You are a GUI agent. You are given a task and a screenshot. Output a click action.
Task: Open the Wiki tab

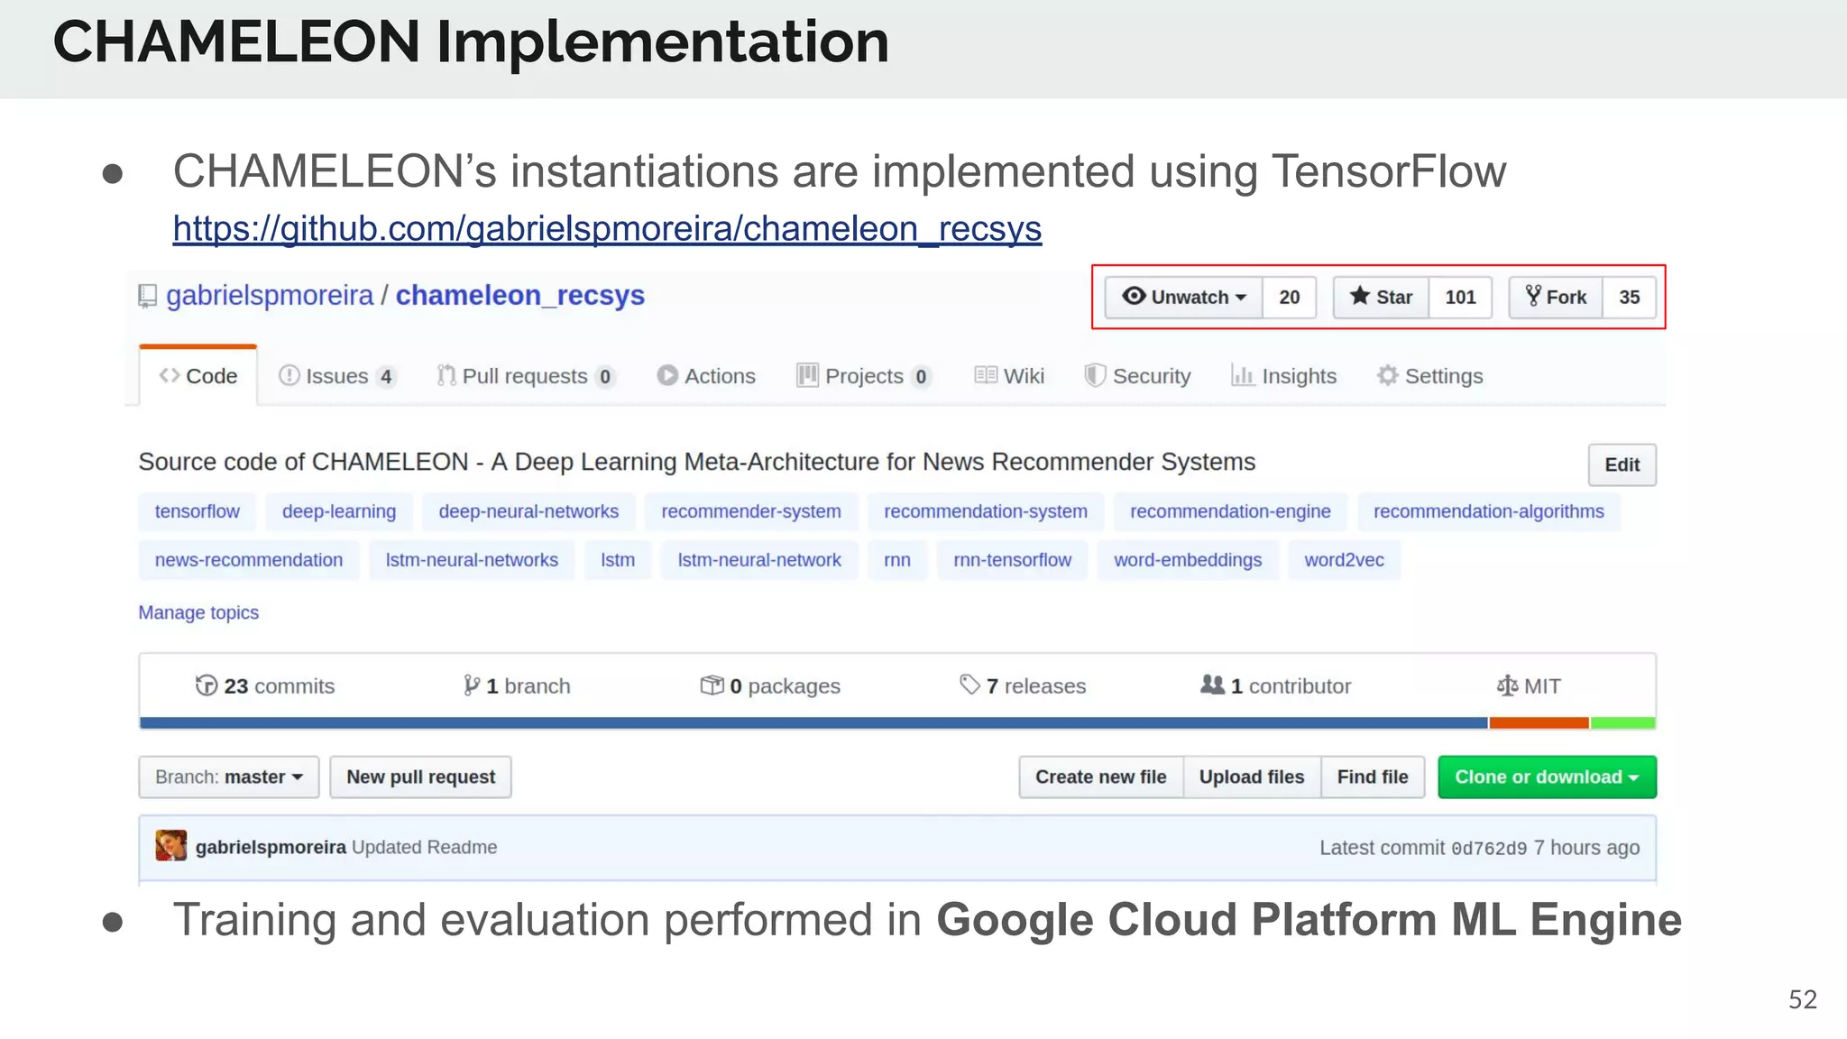pyautogui.click(x=1009, y=376)
